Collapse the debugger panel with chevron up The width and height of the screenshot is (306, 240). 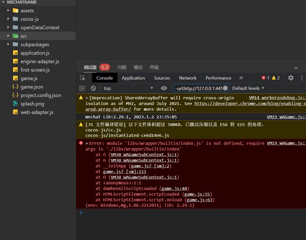pyautogui.click(x=296, y=68)
